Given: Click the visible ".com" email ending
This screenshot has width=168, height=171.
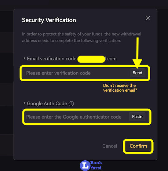Looking at the screenshot, I should [111, 59].
